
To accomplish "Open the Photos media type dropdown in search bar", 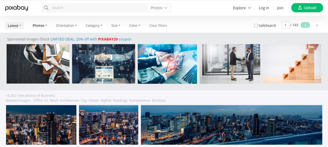I will tap(159, 8).
